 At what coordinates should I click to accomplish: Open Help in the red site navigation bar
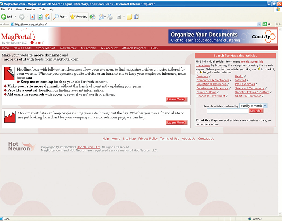pyautogui.click(x=154, y=48)
